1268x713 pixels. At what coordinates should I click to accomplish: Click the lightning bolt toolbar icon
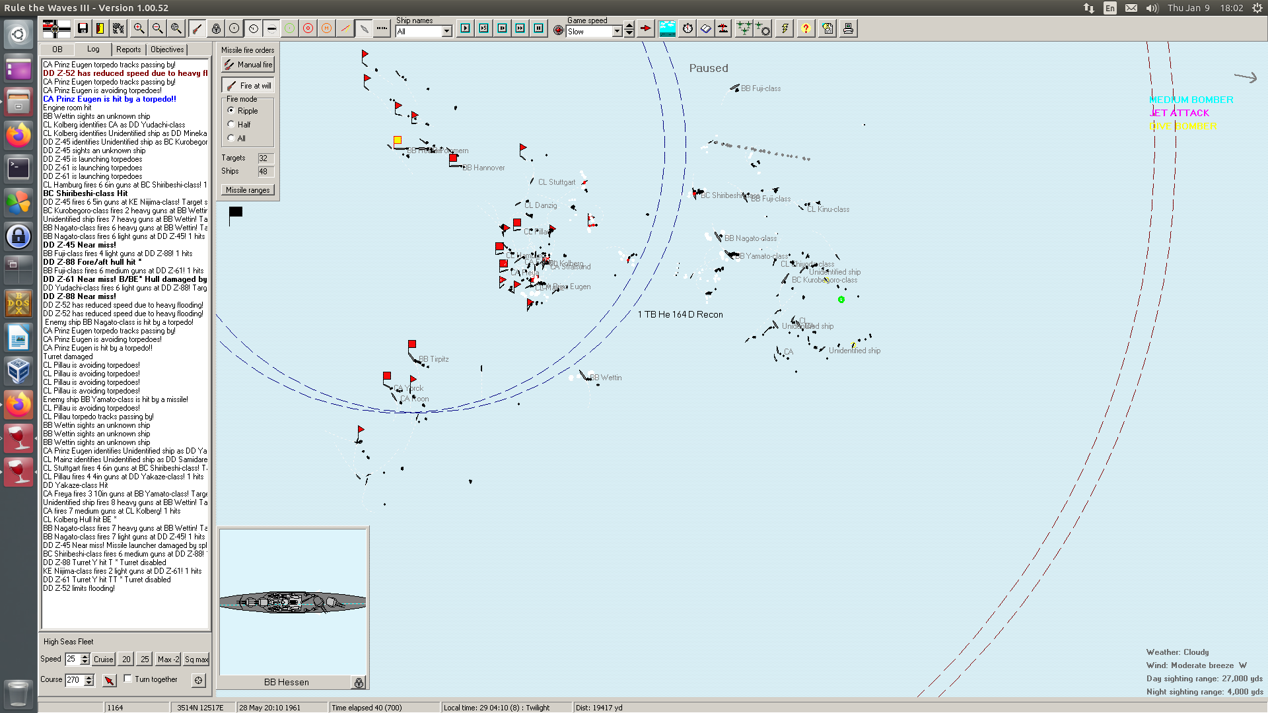coord(784,28)
